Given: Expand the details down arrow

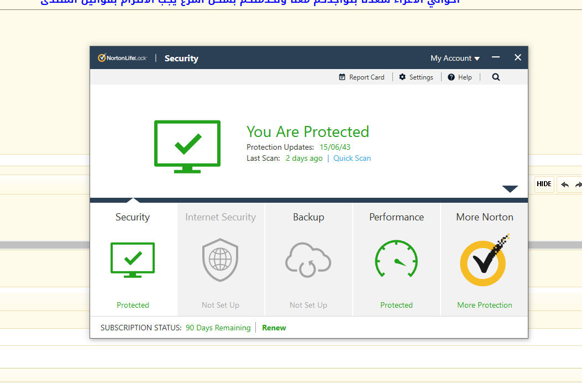Looking at the screenshot, I should coord(510,189).
